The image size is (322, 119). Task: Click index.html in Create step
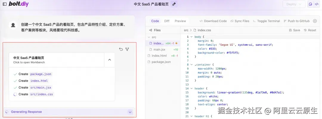39,81
